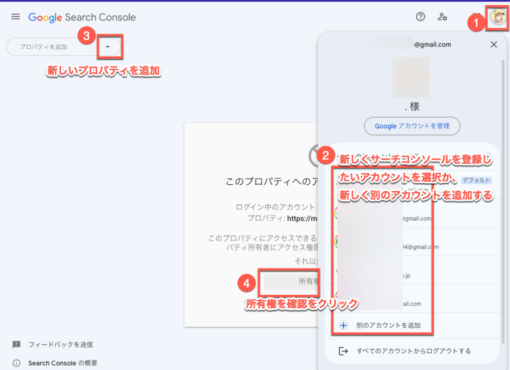Click the info icon for Search Console の概要
The image size is (510, 370).
pyautogui.click(x=16, y=363)
